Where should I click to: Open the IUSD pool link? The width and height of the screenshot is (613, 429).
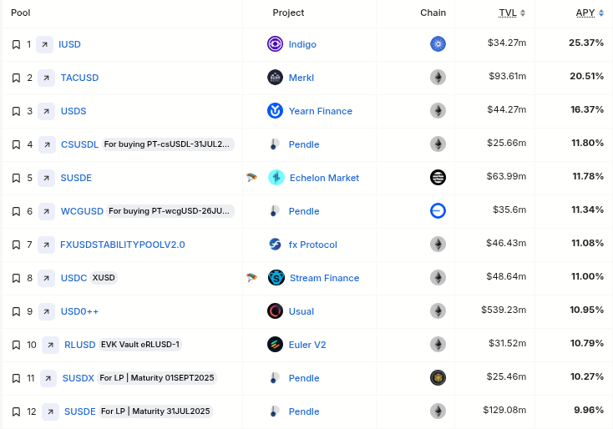point(69,44)
